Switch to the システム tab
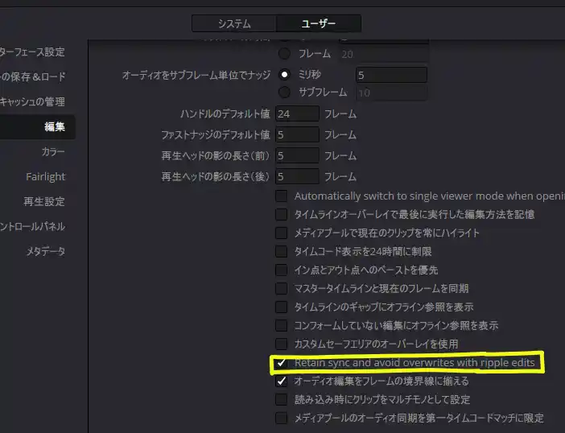Viewport: 565px width, 433px height. (234, 24)
